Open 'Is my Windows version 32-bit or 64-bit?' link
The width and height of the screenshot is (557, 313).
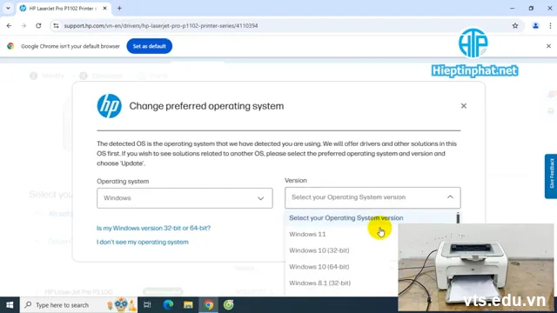point(153,228)
